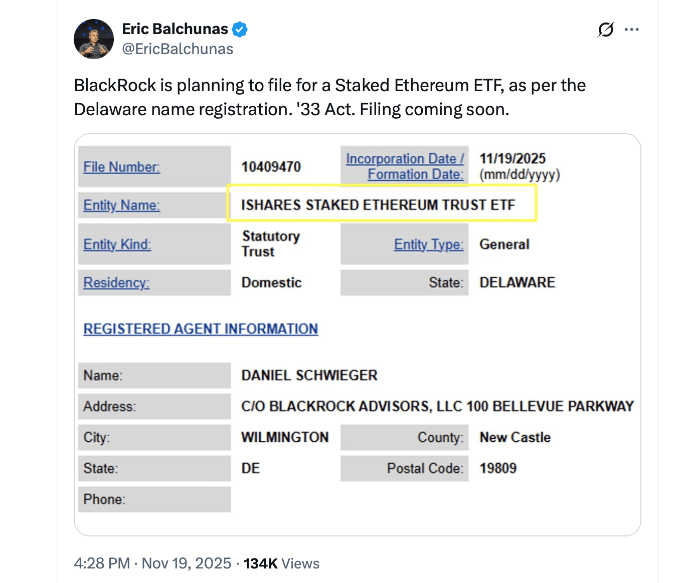Screen dimensions: 684x583
Task: Open the Entity Kind link
Action: pos(116,244)
